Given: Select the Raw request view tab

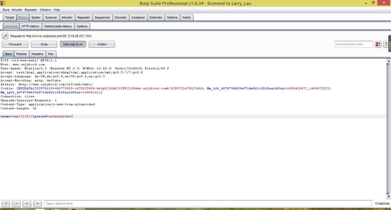Looking at the screenshot, I should tap(8, 54).
